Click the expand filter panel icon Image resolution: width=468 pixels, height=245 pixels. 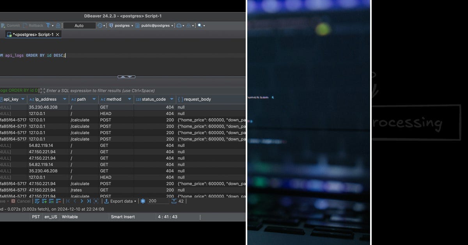(x=43, y=91)
